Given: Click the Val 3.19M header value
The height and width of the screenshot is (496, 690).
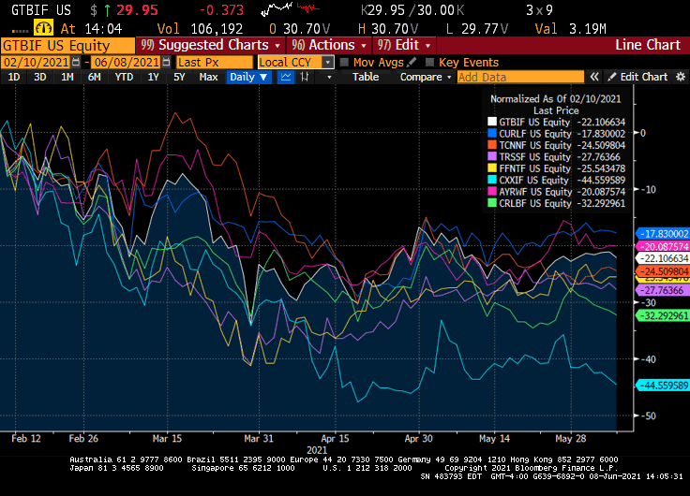Looking at the screenshot, I should pyautogui.click(x=570, y=29).
